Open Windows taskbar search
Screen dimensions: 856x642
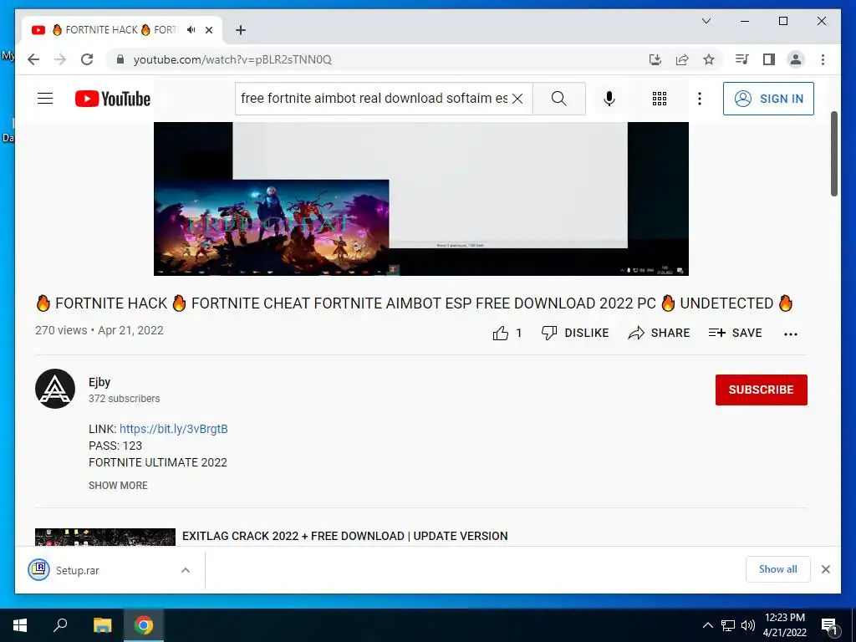pyautogui.click(x=60, y=625)
